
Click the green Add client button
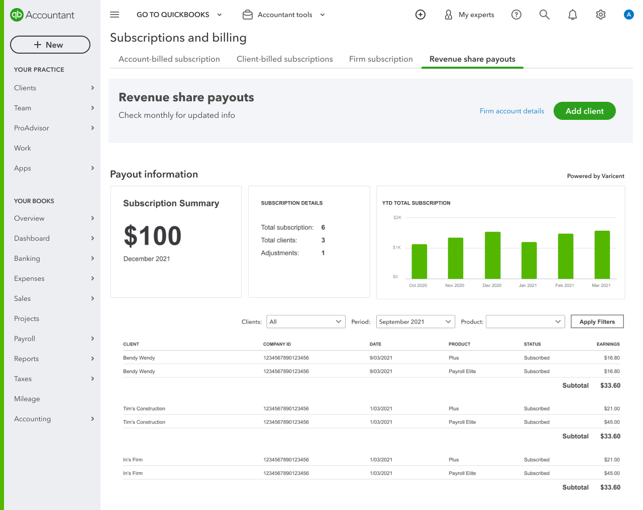585,111
